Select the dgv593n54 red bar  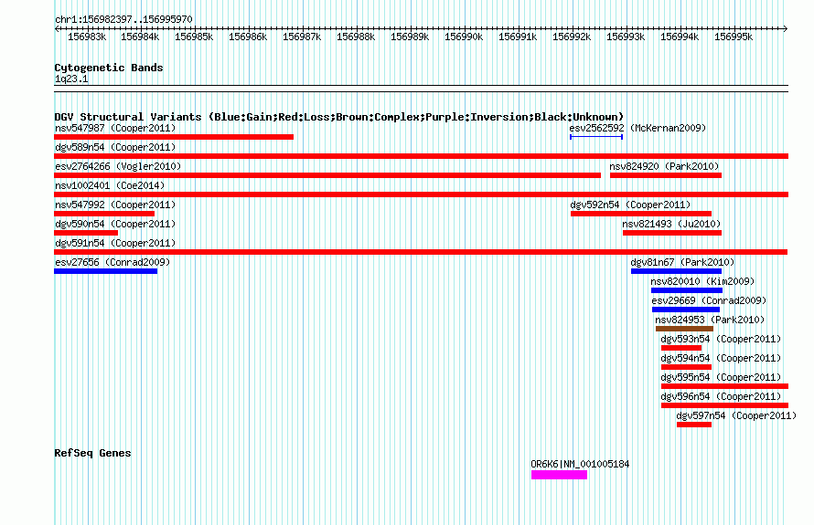[x=681, y=348]
